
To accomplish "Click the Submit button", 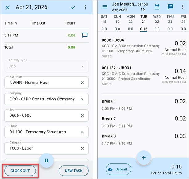I will pos(118,169).
